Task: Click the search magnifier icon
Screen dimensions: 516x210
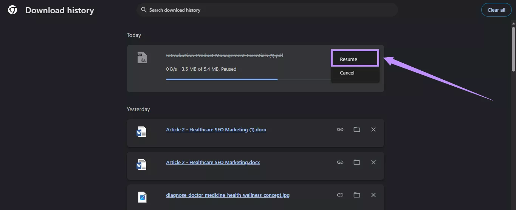Action: 144,10
